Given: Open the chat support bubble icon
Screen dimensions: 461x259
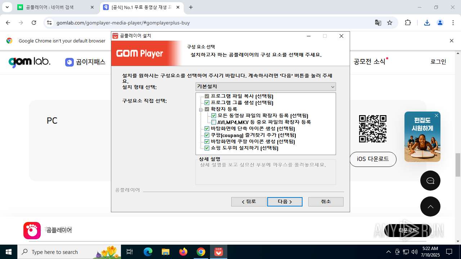Looking at the screenshot, I should [x=430, y=181].
